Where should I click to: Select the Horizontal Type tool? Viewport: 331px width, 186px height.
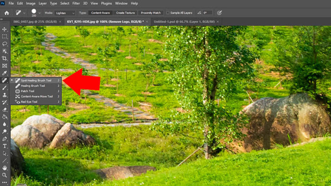click(x=5, y=146)
